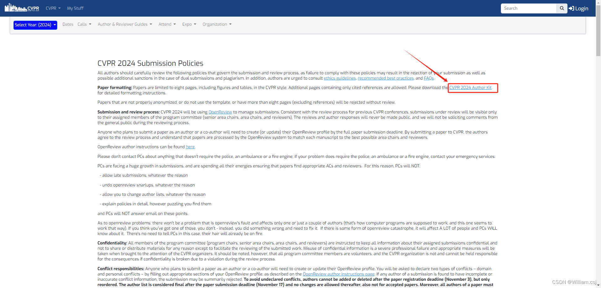Click the search magnifier icon button
Image resolution: width=601 pixels, height=288 pixels.
pyautogui.click(x=562, y=8)
